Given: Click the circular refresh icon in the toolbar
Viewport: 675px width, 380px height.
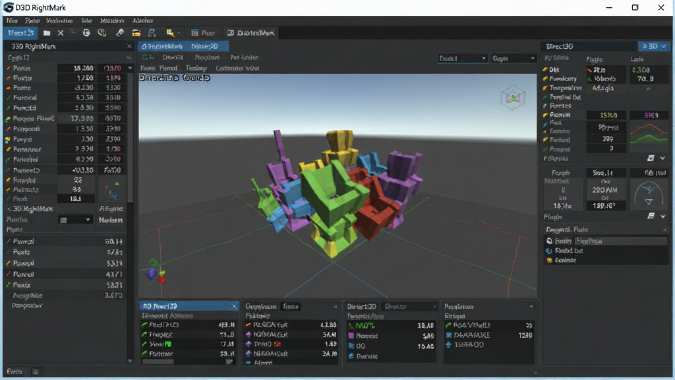Looking at the screenshot, I should click(x=86, y=33).
